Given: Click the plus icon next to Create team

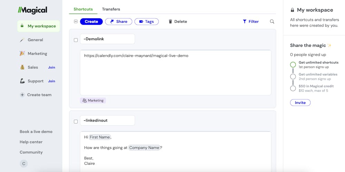Looking at the screenshot, I should click(22, 95).
